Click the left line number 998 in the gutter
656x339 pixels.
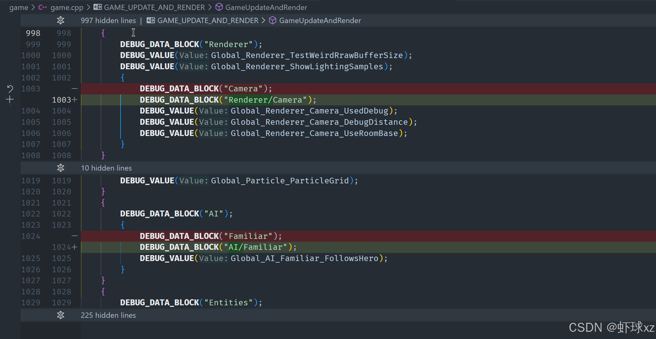click(33, 33)
